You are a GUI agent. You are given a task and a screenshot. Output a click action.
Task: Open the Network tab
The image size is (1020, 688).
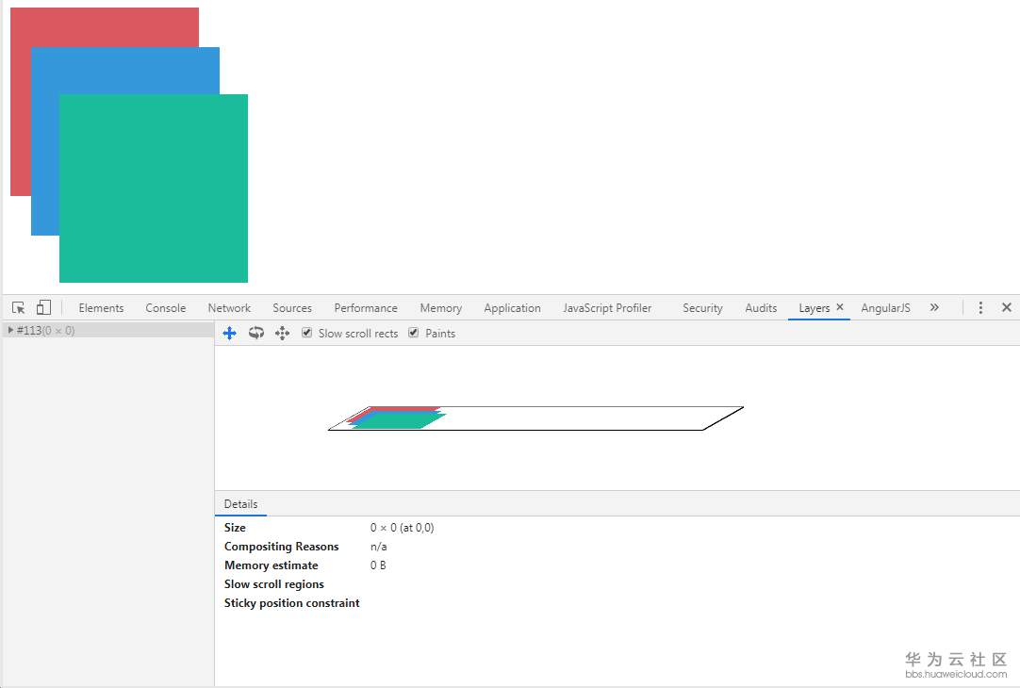pos(229,308)
